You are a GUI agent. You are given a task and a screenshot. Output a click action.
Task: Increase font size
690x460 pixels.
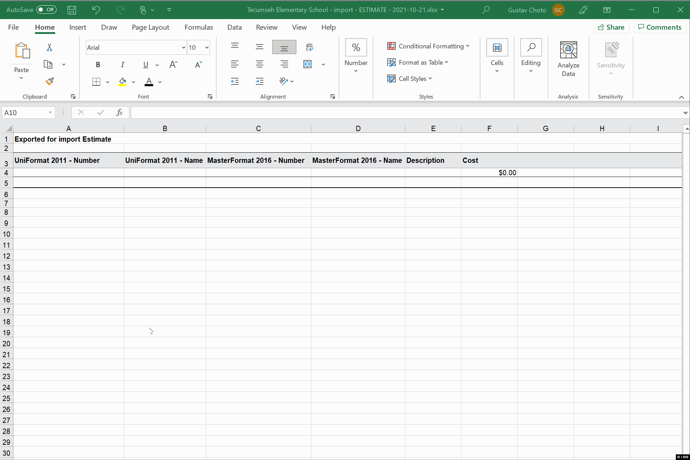(x=173, y=64)
